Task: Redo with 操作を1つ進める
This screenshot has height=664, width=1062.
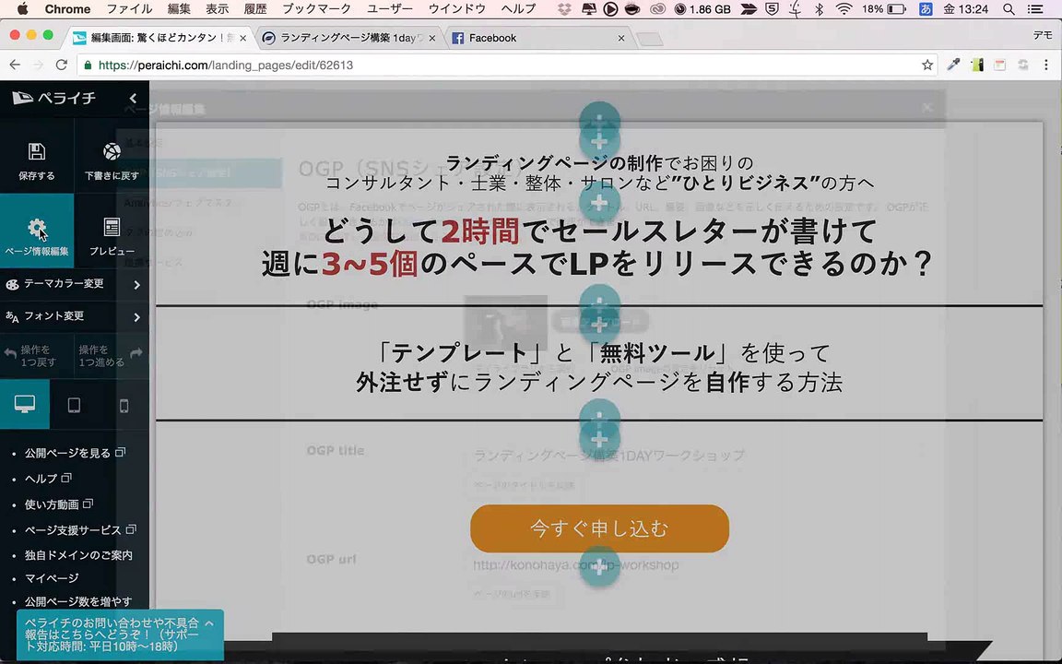Action: [x=110, y=356]
